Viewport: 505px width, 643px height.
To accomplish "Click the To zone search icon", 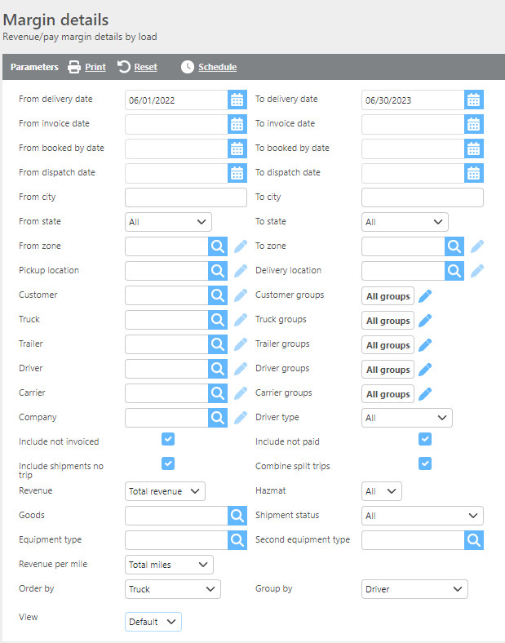I will (454, 246).
